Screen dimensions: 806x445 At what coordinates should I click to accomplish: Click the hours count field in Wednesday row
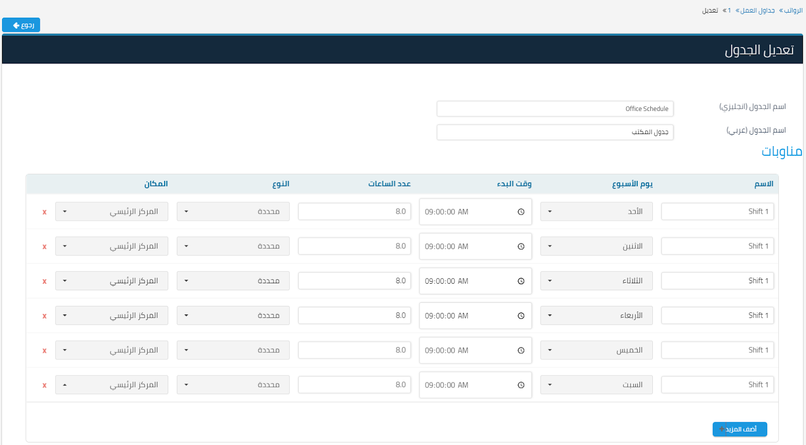(354, 315)
